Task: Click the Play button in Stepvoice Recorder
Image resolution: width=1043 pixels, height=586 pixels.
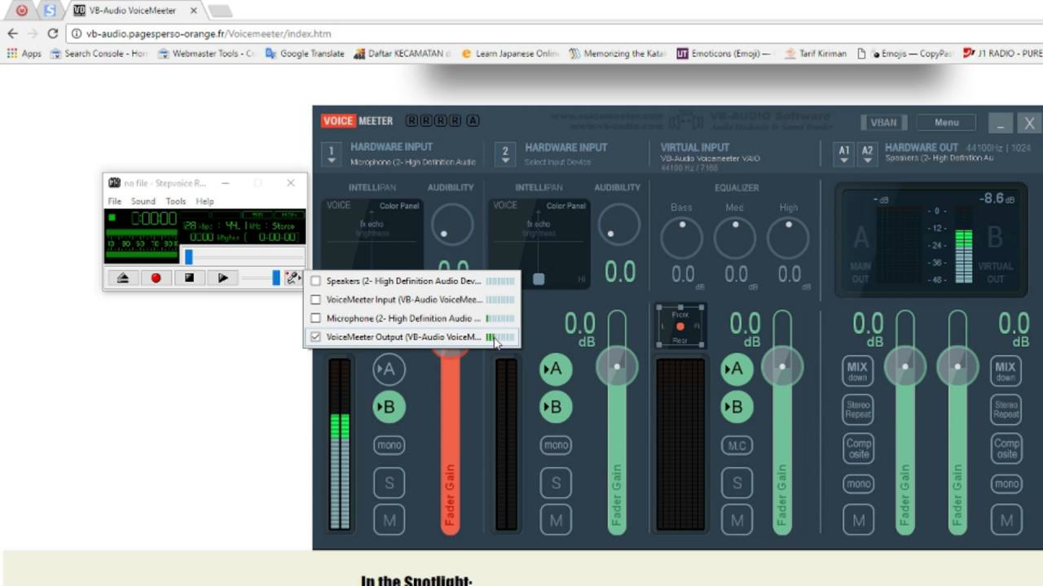Action: [222, 278]
